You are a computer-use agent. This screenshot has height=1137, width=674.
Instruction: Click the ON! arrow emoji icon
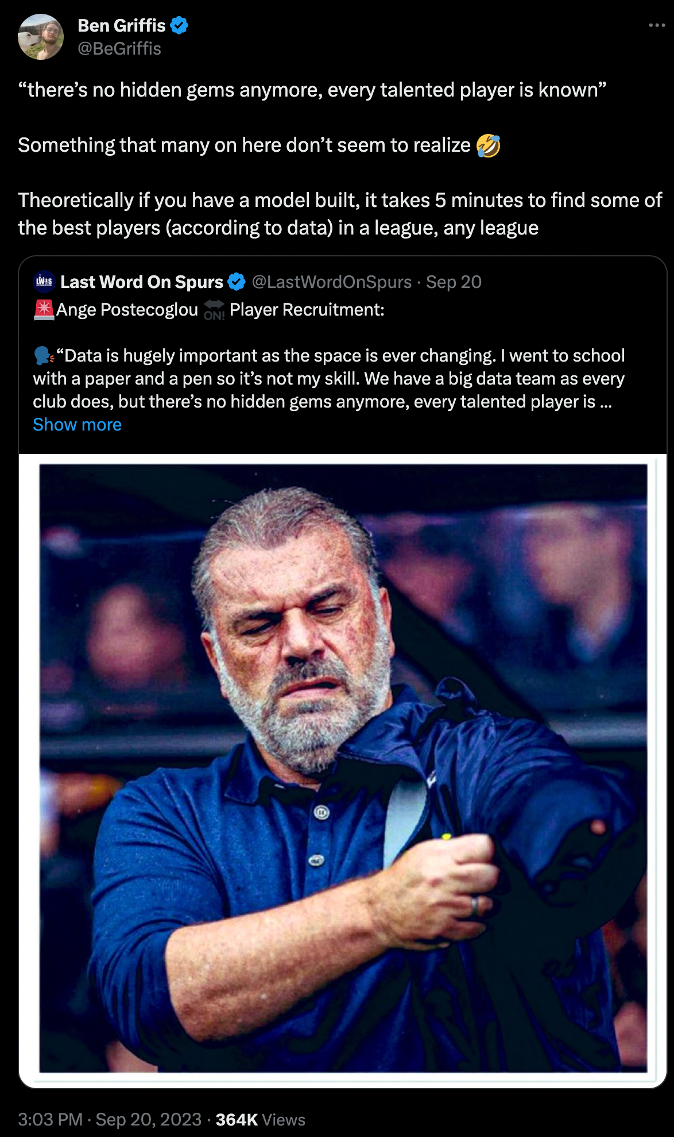coord(214,310)
